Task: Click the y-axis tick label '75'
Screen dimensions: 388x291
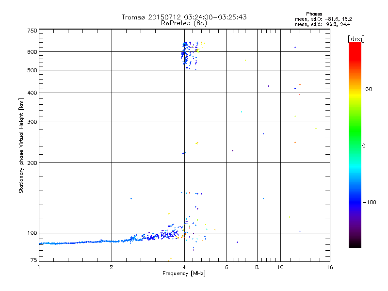Action: (x=34, y=260)
